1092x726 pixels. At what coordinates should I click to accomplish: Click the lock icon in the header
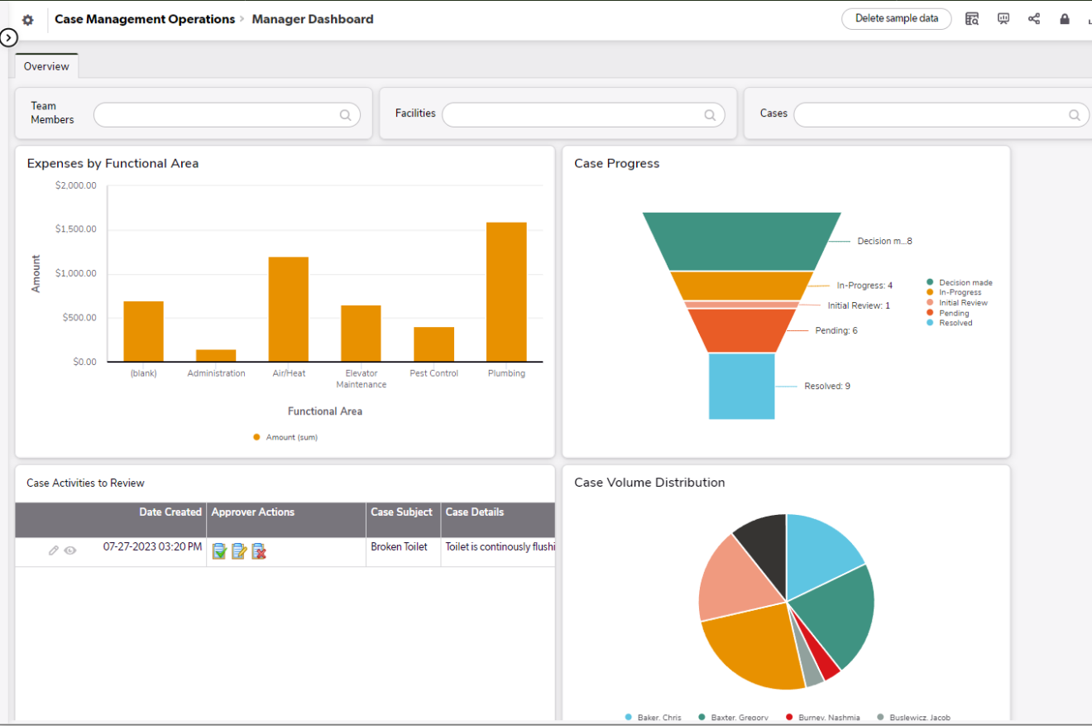(x=1065, y=19)
